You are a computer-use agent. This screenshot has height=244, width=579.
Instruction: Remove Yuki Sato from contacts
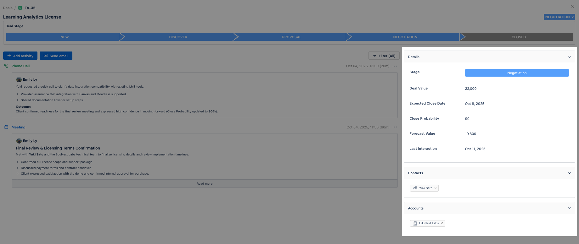point(436,188)
